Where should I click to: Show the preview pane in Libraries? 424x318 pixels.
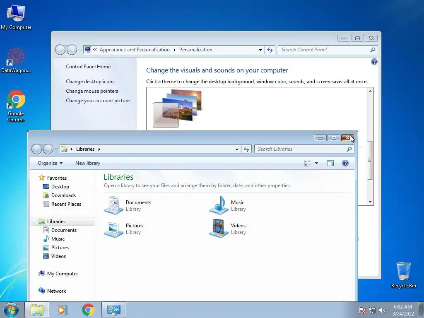[330, 163]
